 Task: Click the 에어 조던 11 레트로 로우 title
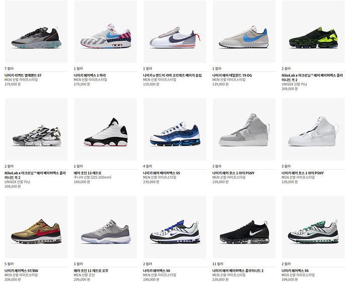(x=91, y=271)
